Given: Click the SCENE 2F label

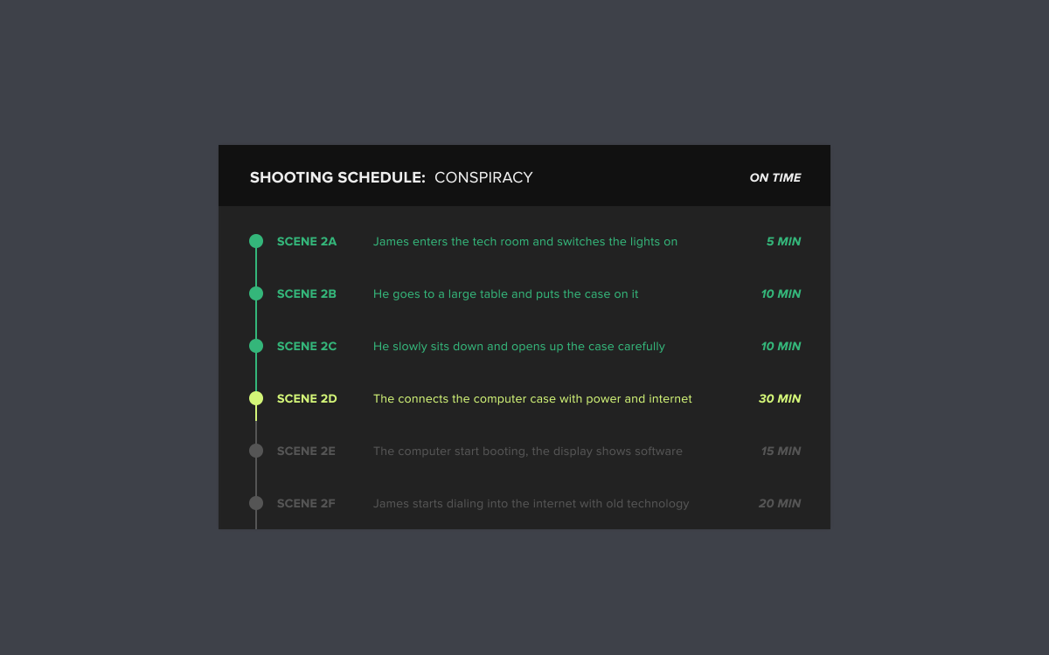Looking at the screenshot, I should (306, 503).
